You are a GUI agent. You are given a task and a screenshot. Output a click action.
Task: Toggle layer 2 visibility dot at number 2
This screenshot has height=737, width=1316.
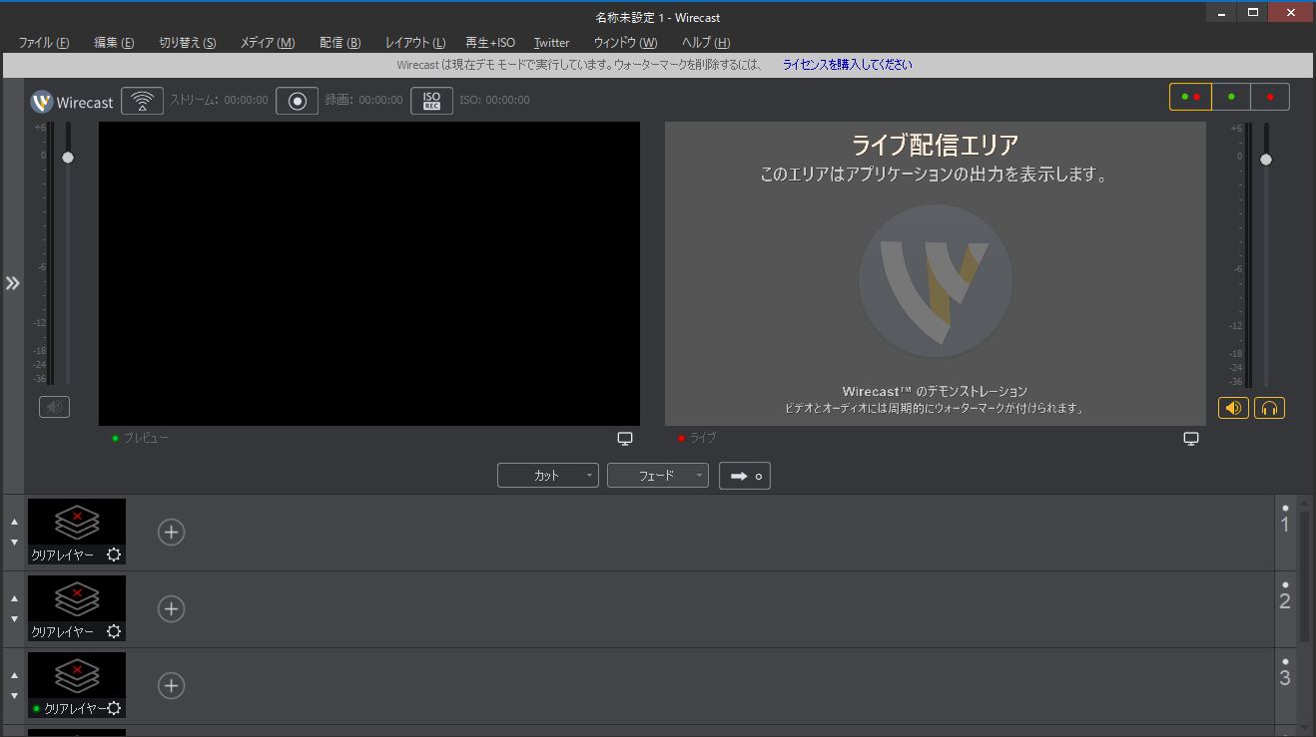coord(1285,584)
